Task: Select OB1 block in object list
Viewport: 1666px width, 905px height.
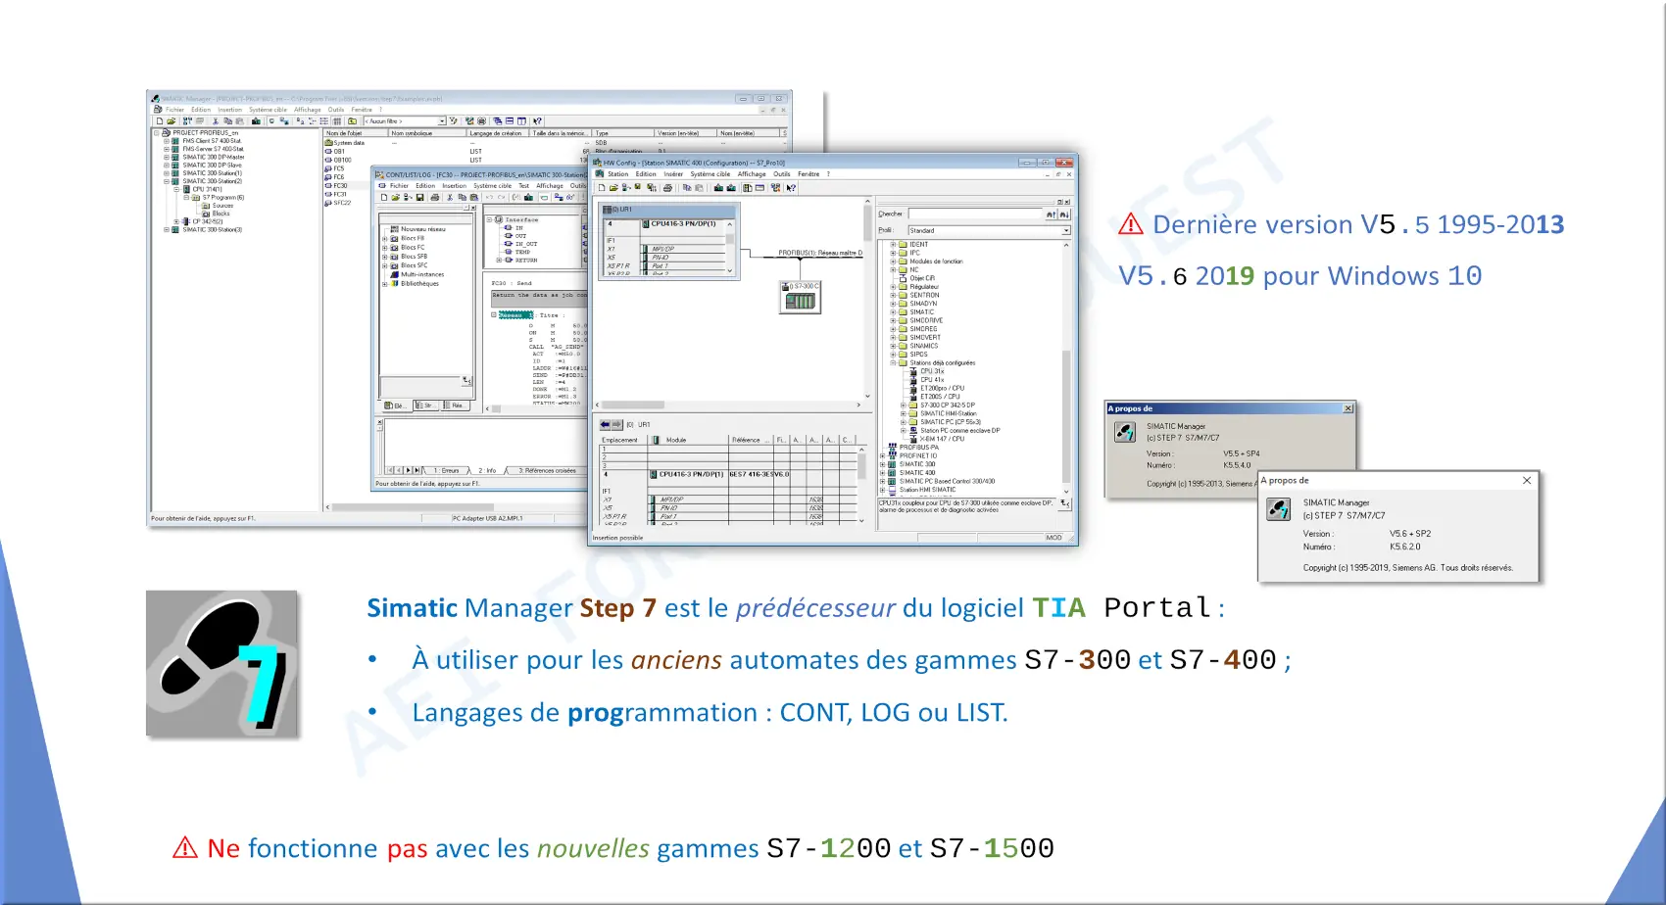Action: (335, 152)
